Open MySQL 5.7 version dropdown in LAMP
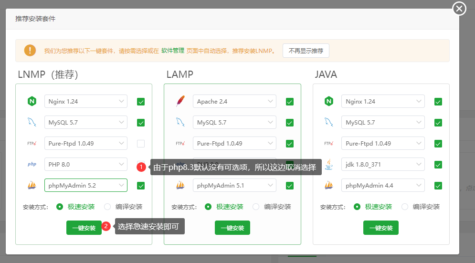This screenshot has width=475, height=263. point(234,122)
